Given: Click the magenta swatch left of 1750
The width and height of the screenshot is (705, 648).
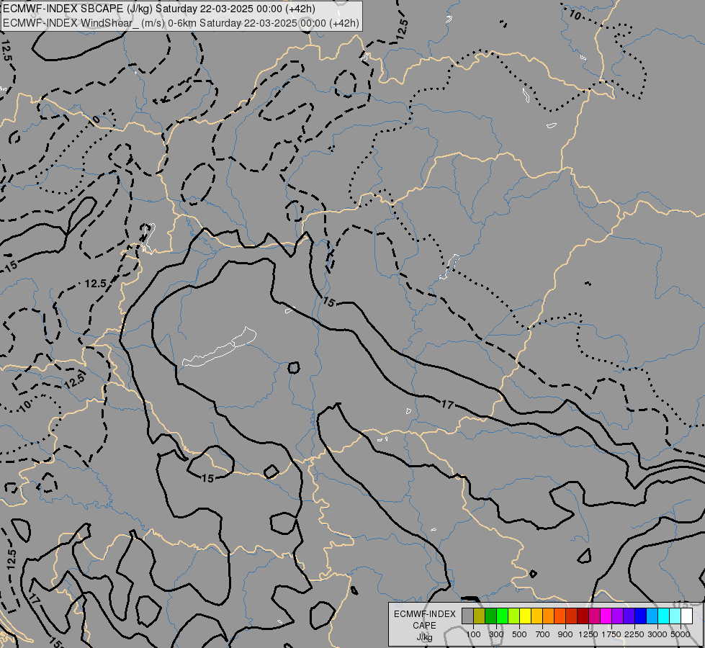Looking at the screenshot, I should click(606, 616).
